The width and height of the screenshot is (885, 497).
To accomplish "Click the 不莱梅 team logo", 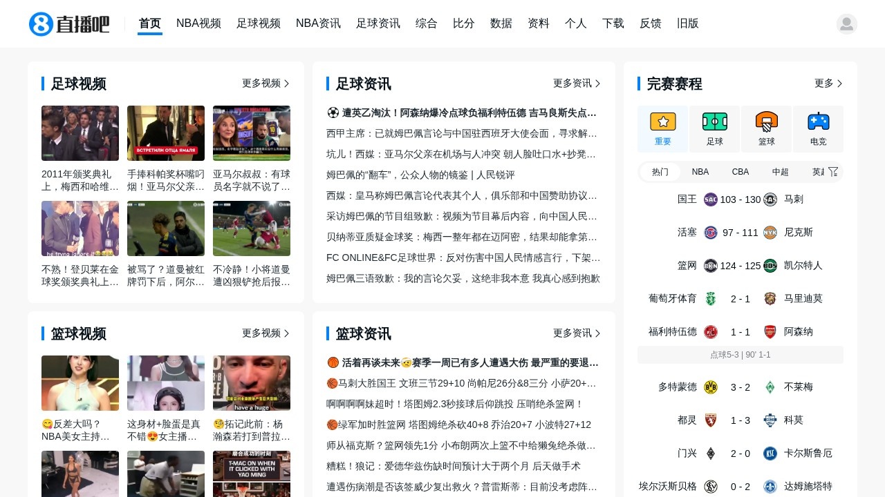I will pyautogui.click(x=770, y=387).
